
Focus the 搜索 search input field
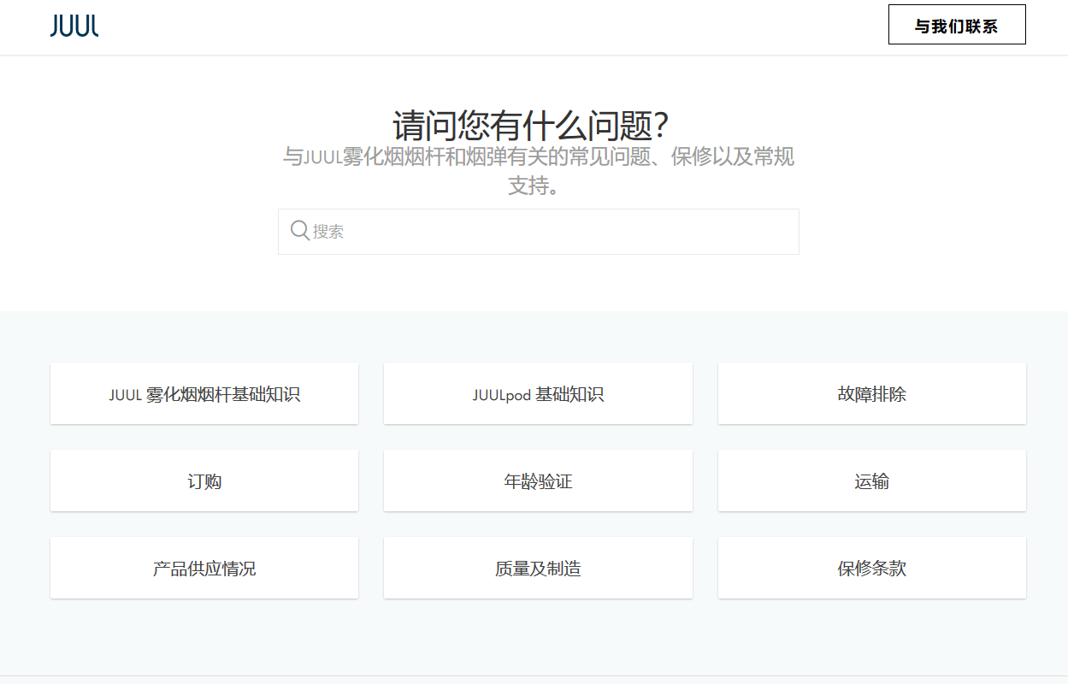pyautogui.click(x=539, y=232)
